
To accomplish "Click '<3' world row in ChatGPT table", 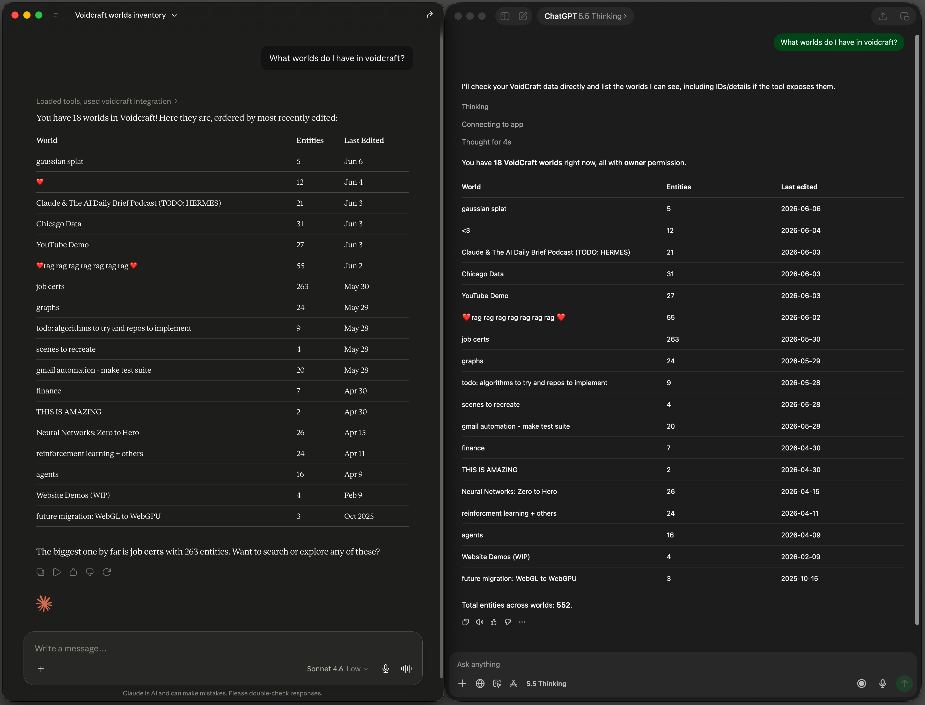I will click(x=683, y=231).
